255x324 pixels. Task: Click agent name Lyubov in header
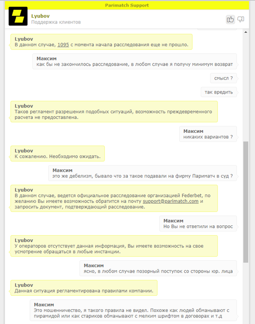pos(40,16)
